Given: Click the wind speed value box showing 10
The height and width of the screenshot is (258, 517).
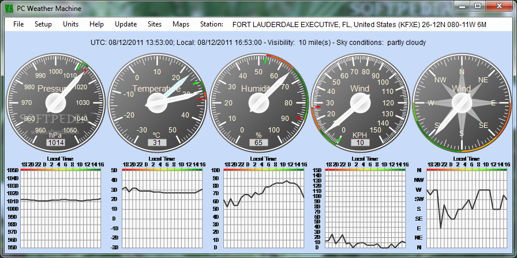Looking at the screenshot, I should click(x=361, y=142).
